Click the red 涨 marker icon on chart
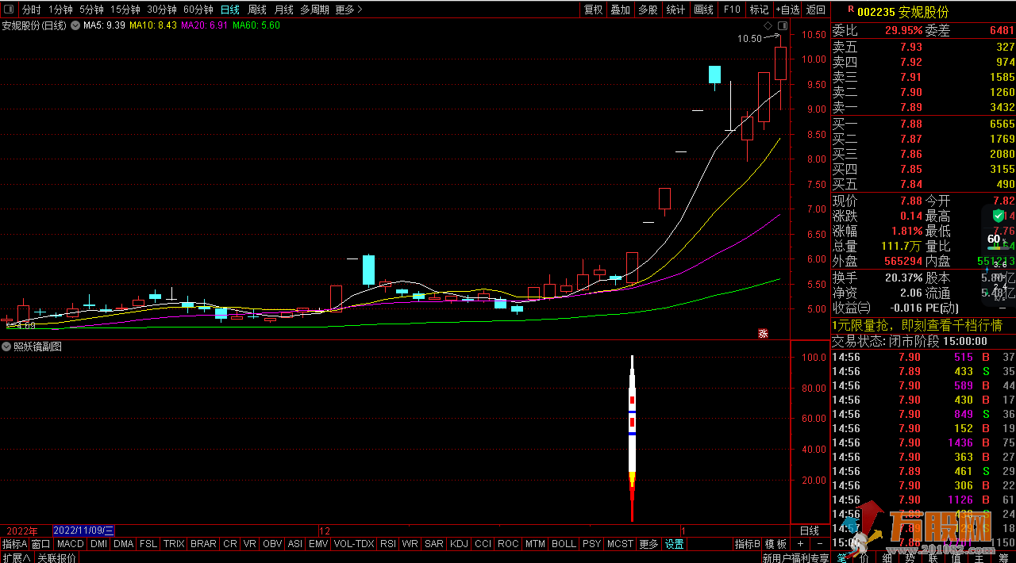The width and height of the screenshot is (1016, 563). [x=763, y=333]
